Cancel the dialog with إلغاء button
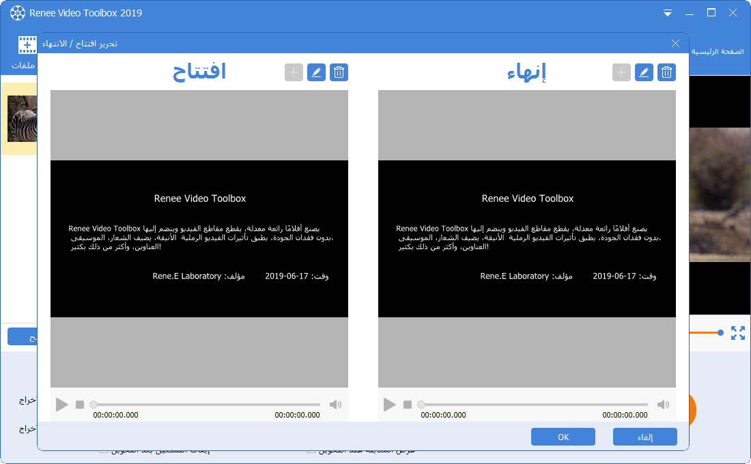751x464 pixels. (x=645, y=437)
